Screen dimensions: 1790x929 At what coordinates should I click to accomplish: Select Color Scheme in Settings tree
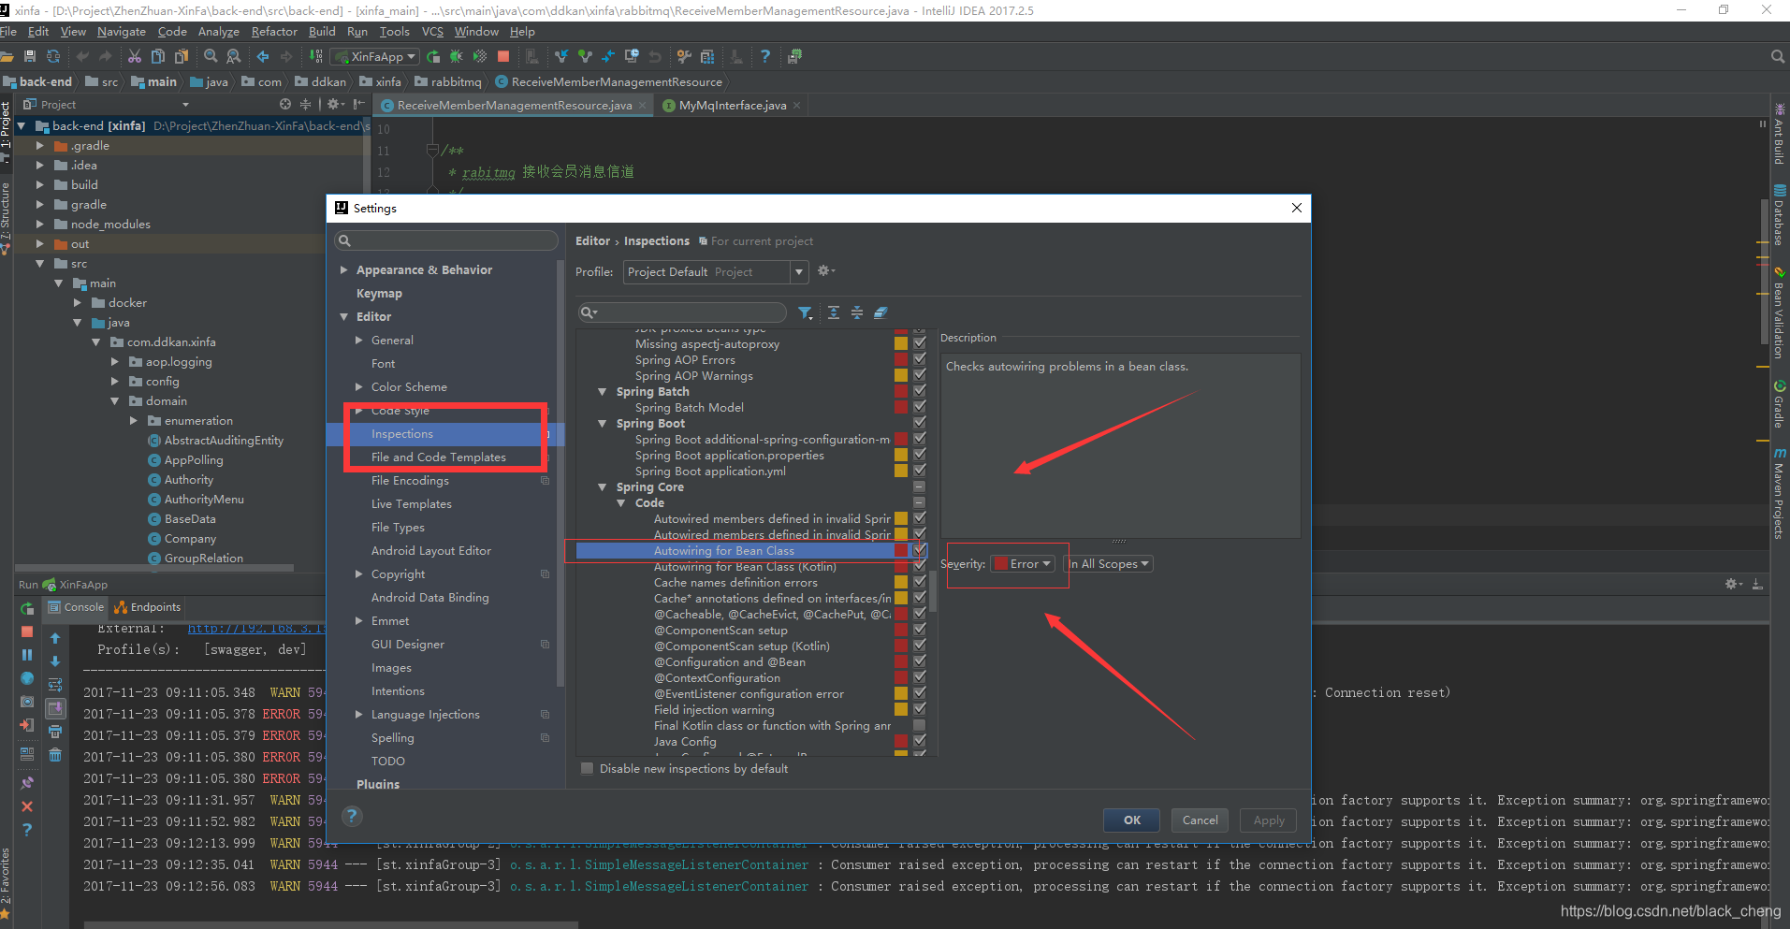[x=409, y=387]
